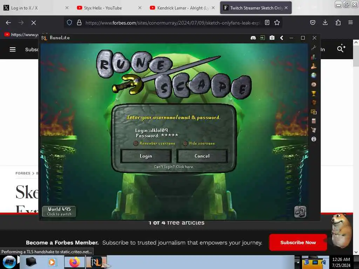The width and height of the screenshot is (359, 269).
Task: Click the Password field
Action: pos(157,136)
